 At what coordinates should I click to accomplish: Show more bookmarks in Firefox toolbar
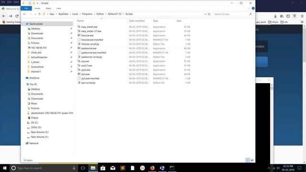302,22
